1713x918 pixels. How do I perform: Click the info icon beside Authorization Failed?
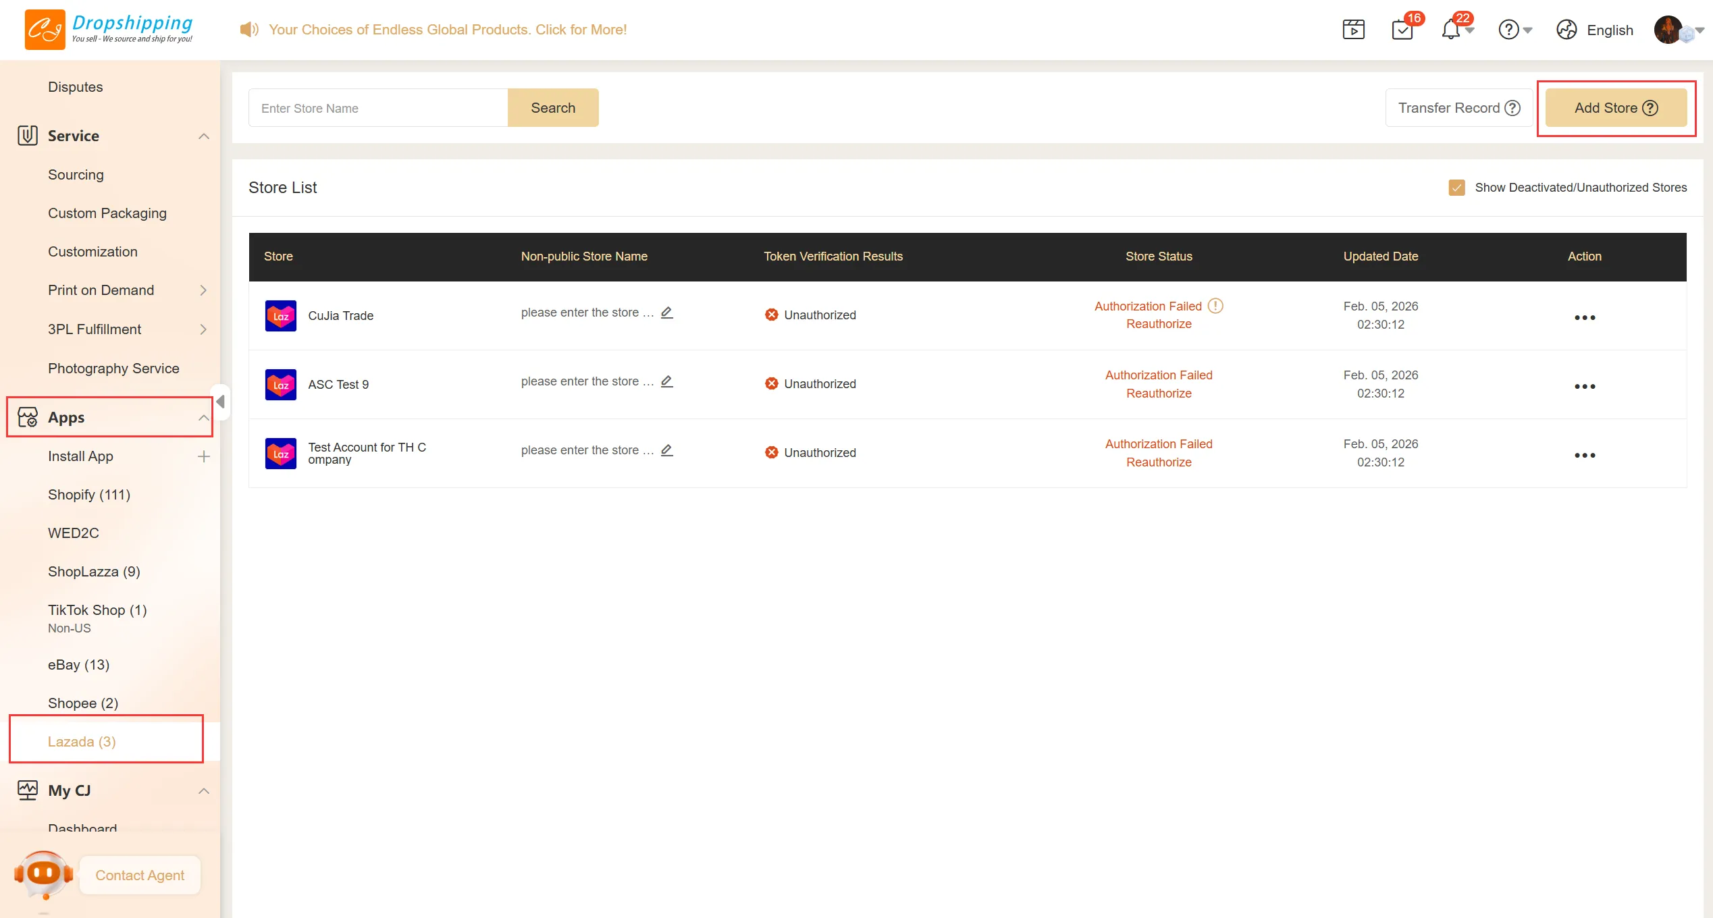[x=1215, y=306]
